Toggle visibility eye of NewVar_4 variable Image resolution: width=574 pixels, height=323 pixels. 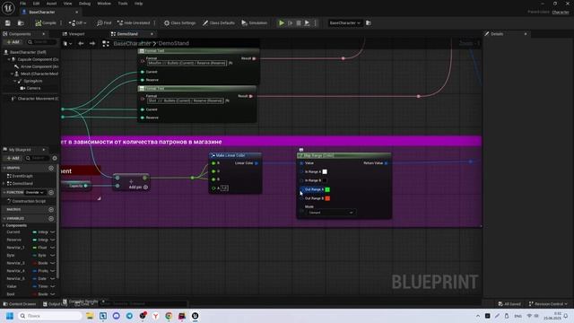click(x=53, y=271)
